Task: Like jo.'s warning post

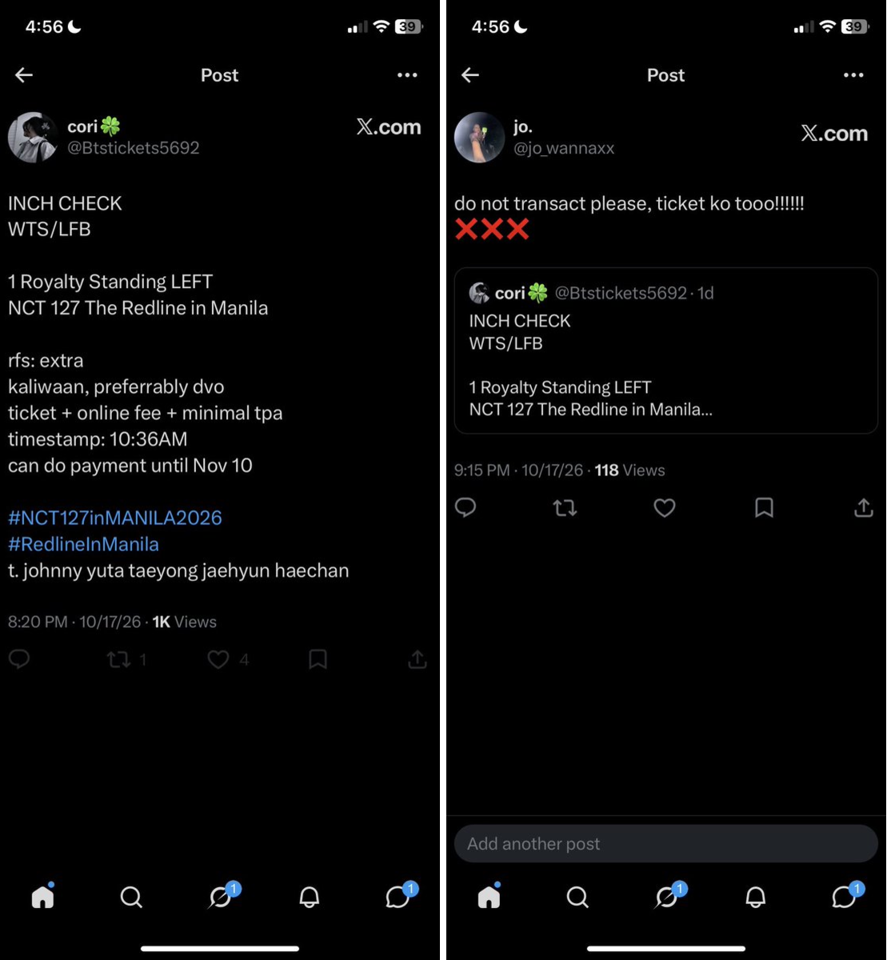Action: pyautogui.click(x=665, y=507)
